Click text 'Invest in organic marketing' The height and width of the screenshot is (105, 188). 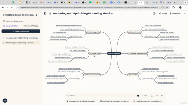pos(176,61)
